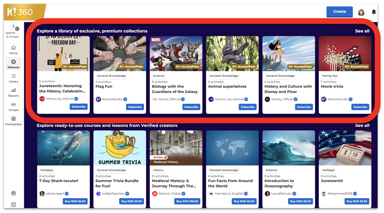Open the ocean wave thumbnail
Screen dimensions: 384x213
coord(289,148)
